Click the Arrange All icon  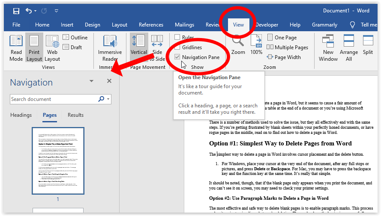[349, 48]
